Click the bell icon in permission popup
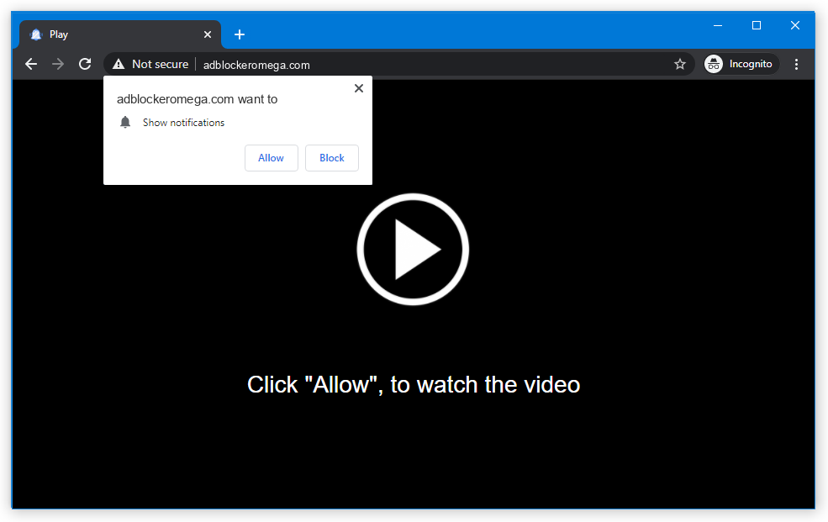Screen dimensions: 828x522 [125, 123]
